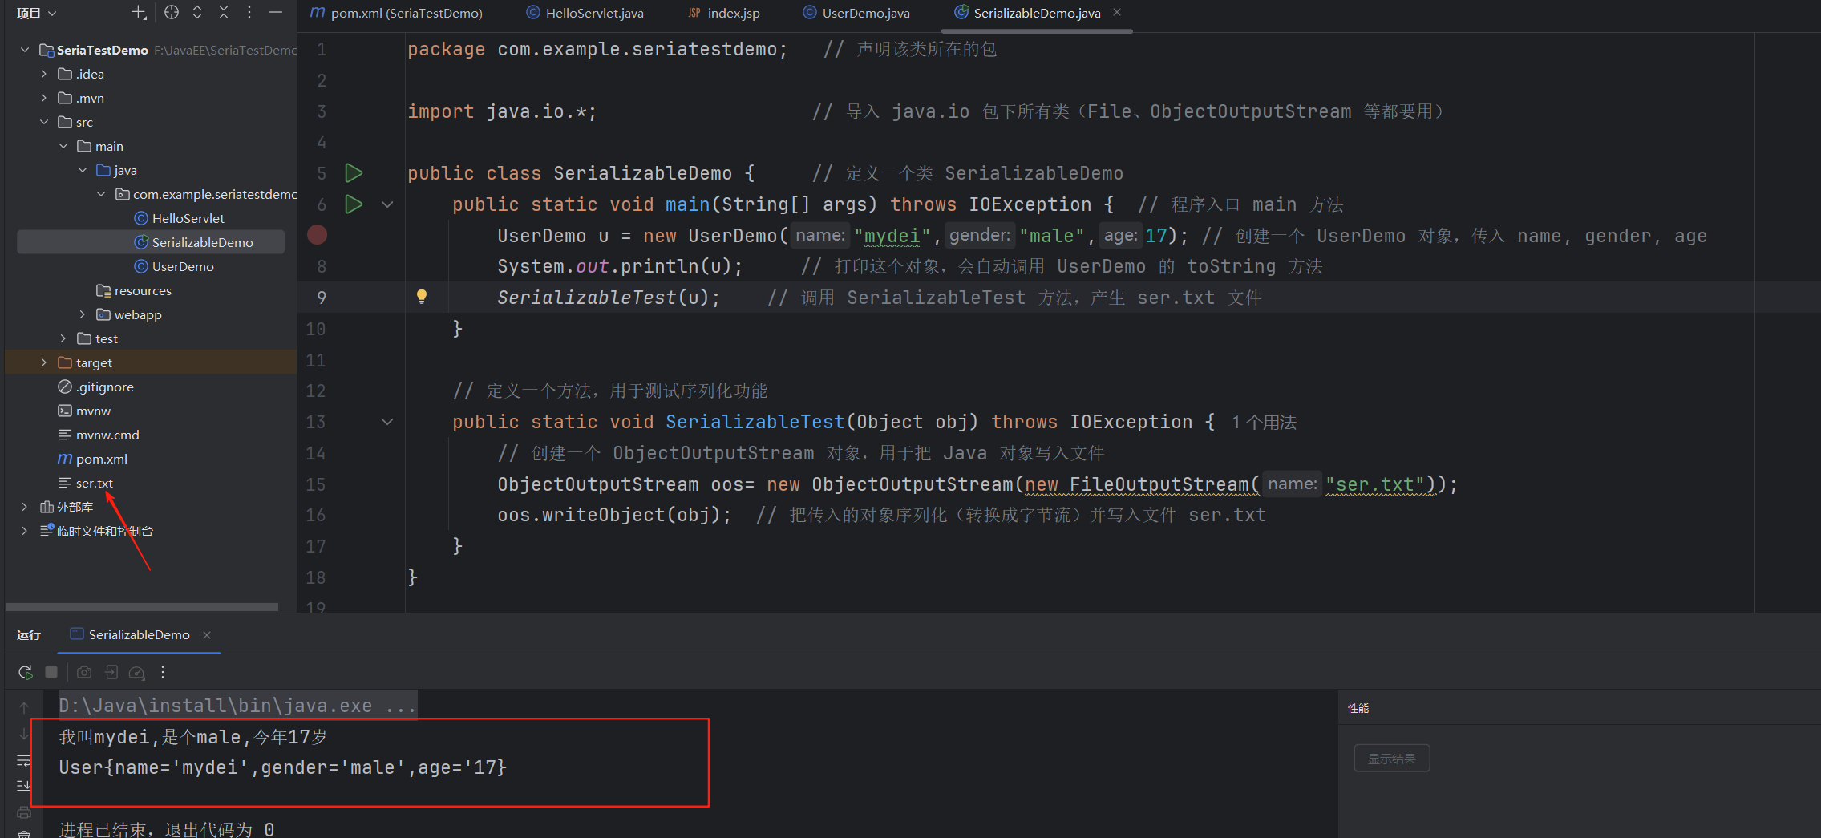Close the SerializableDemo.java editor tab
Image resolution: width=1821 pixels, height=838 pixels.
[x=1117, y=12]
